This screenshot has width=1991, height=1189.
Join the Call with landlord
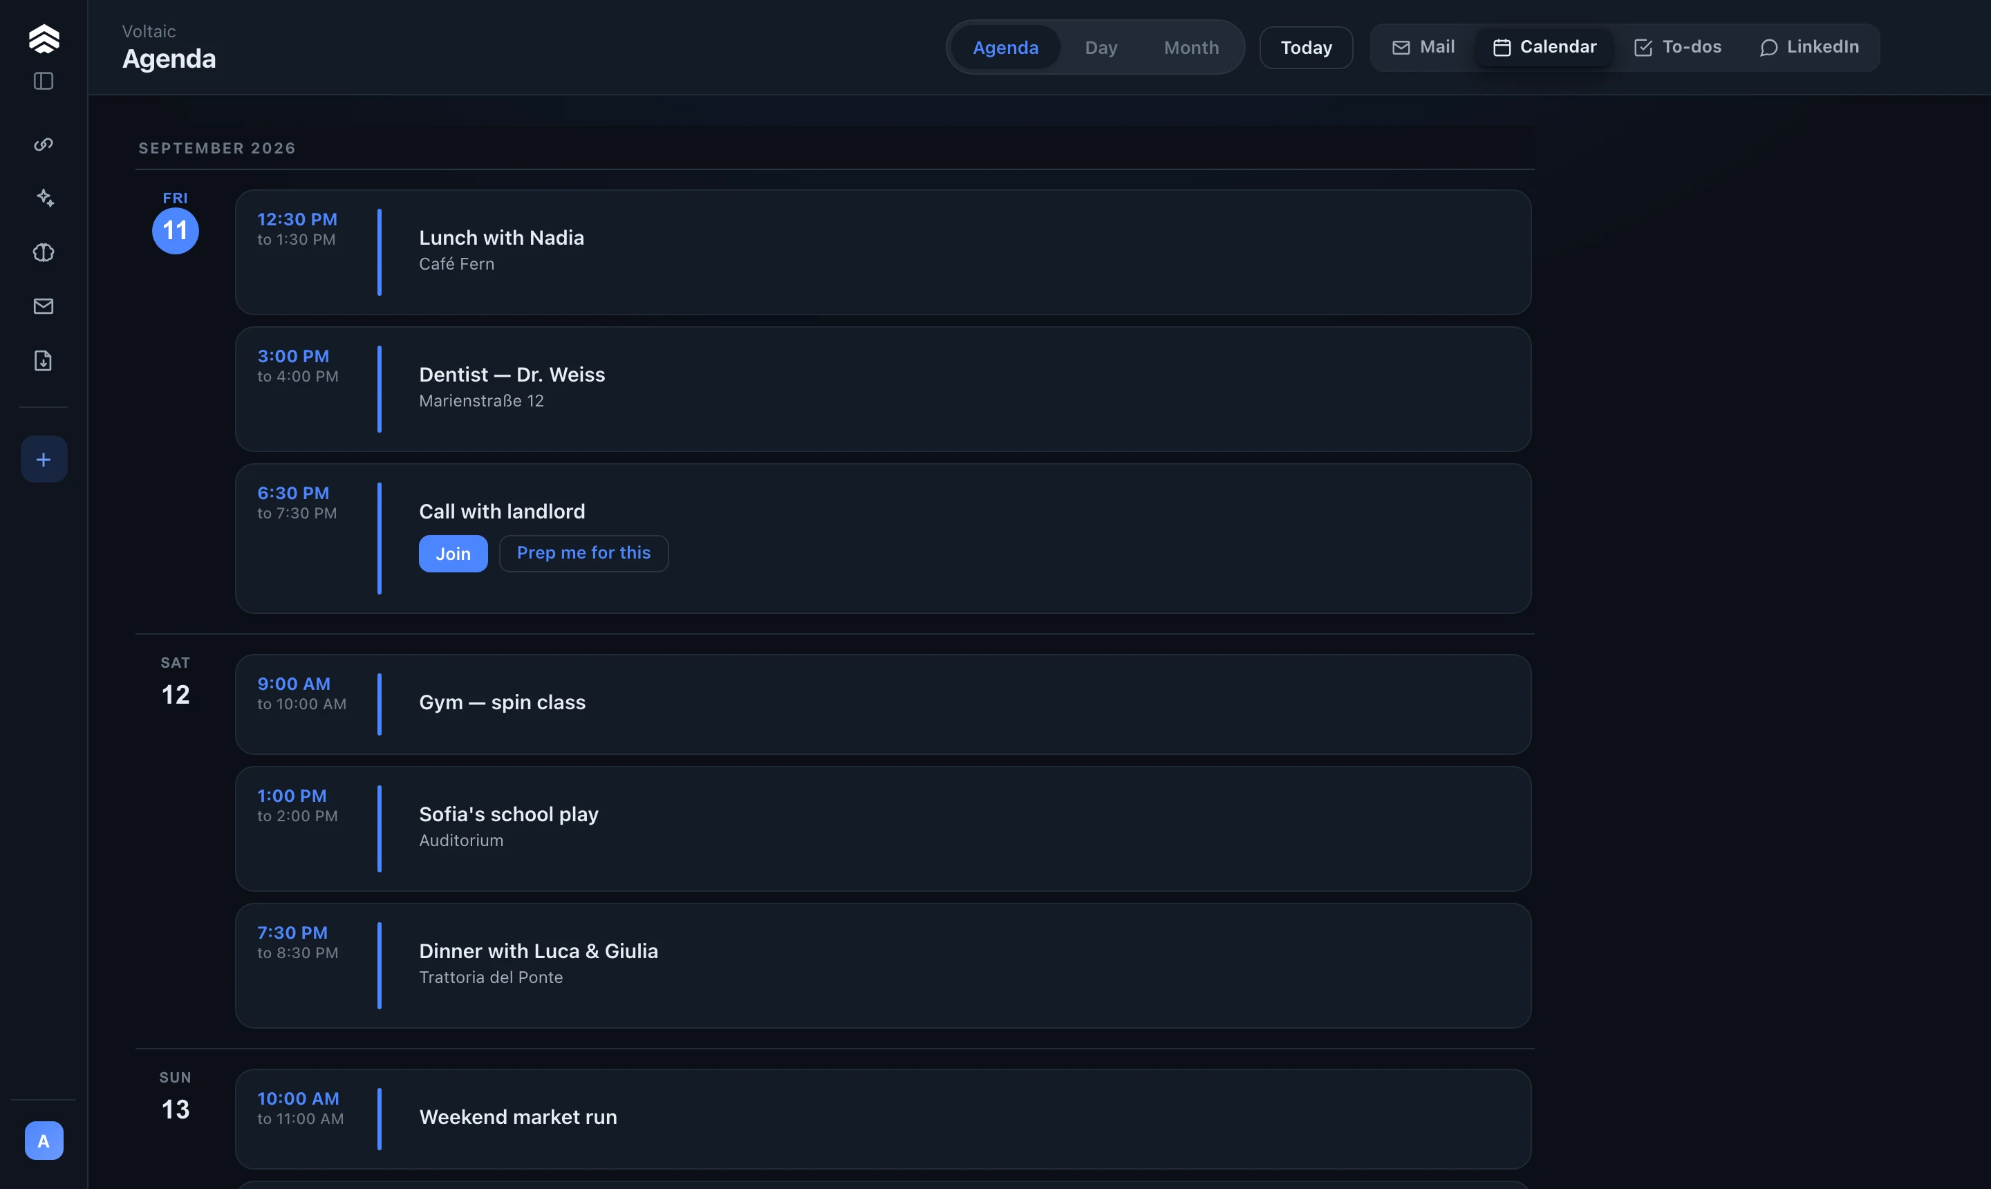pos(453,554)
